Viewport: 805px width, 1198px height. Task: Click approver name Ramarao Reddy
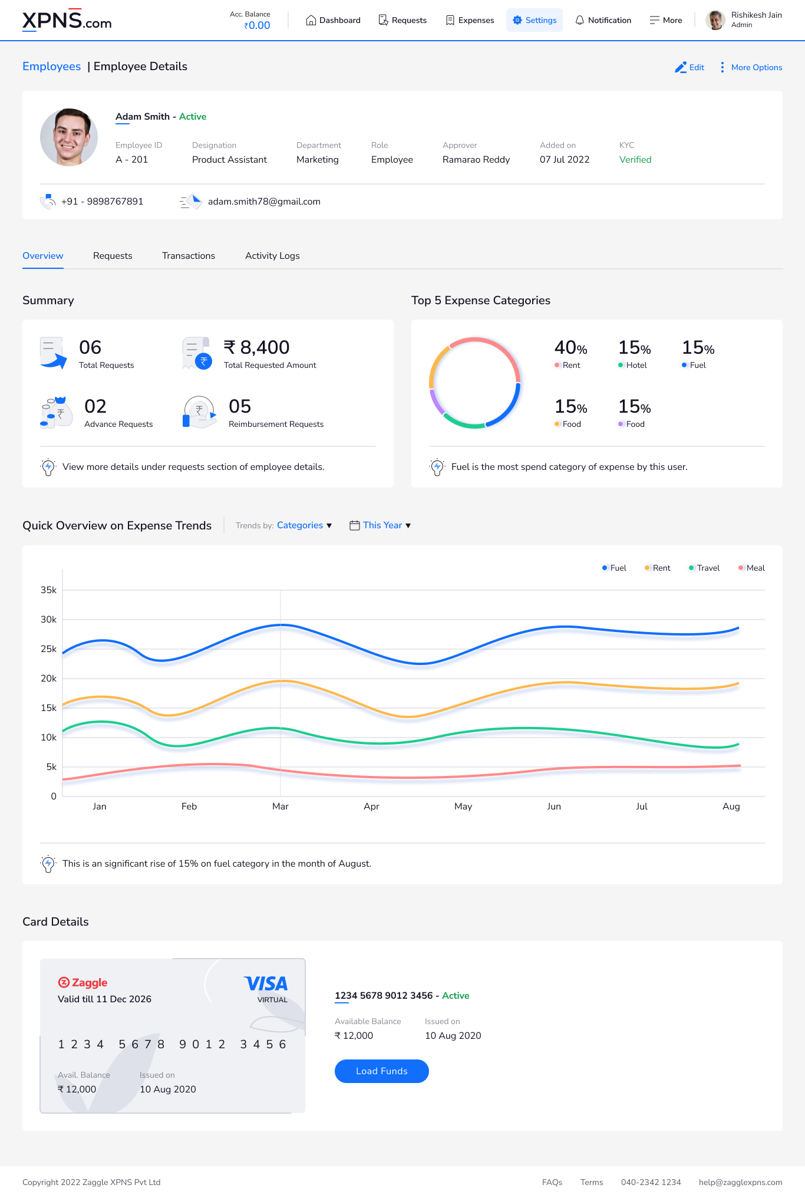(x=476, y=160)
